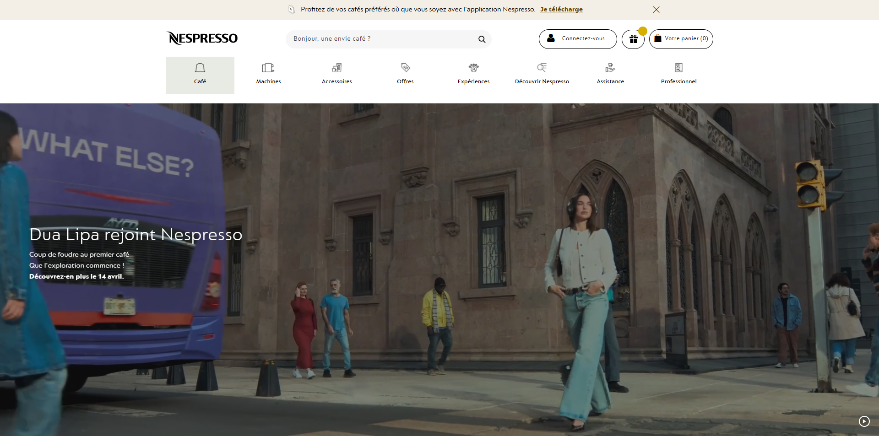Click the Découvrir Nespresso icon
This screenshot has width=879, height=436.
tap(542, 68)
